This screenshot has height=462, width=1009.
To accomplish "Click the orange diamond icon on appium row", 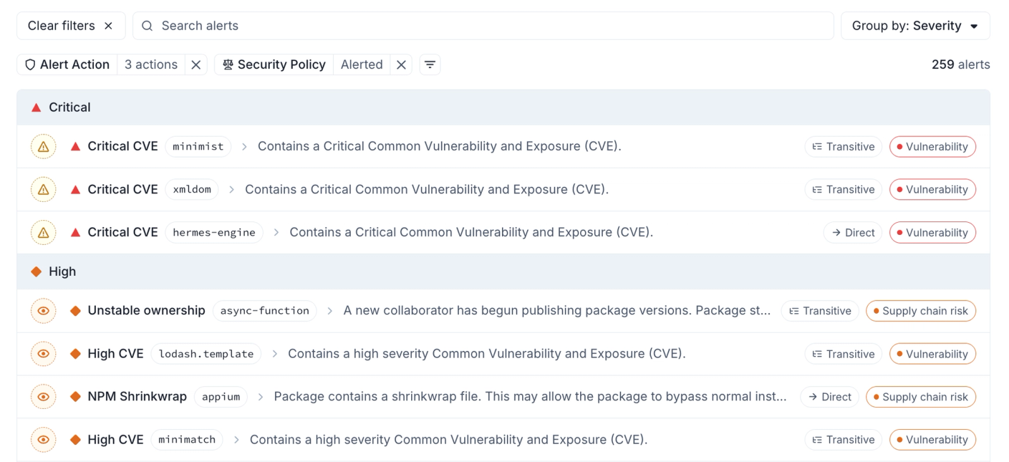I will [76, 396].
